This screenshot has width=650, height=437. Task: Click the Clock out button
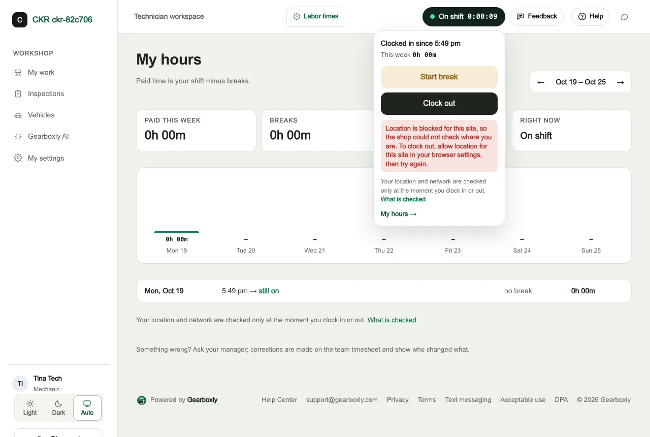click(x=439, y=104)
